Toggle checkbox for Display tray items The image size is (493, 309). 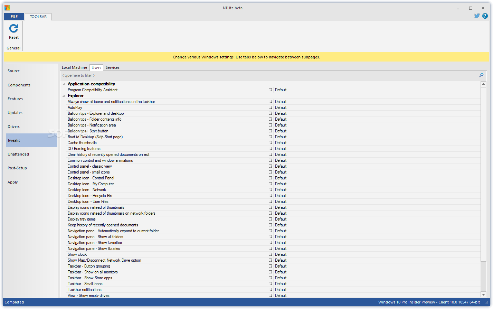coord(270,219)
